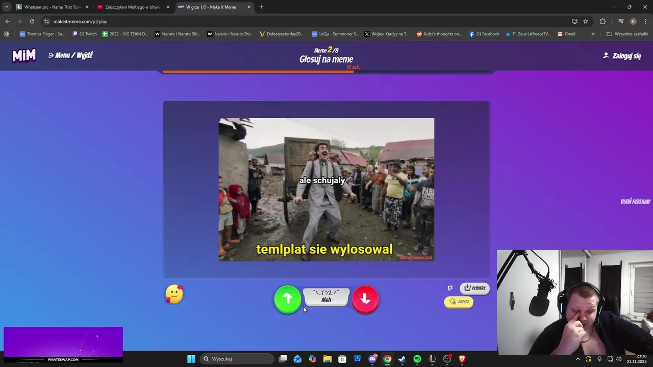Screen dimensions: 653x367
Task: Open LeQu - Summoner bookmark
Action: [x=335, y=34]
